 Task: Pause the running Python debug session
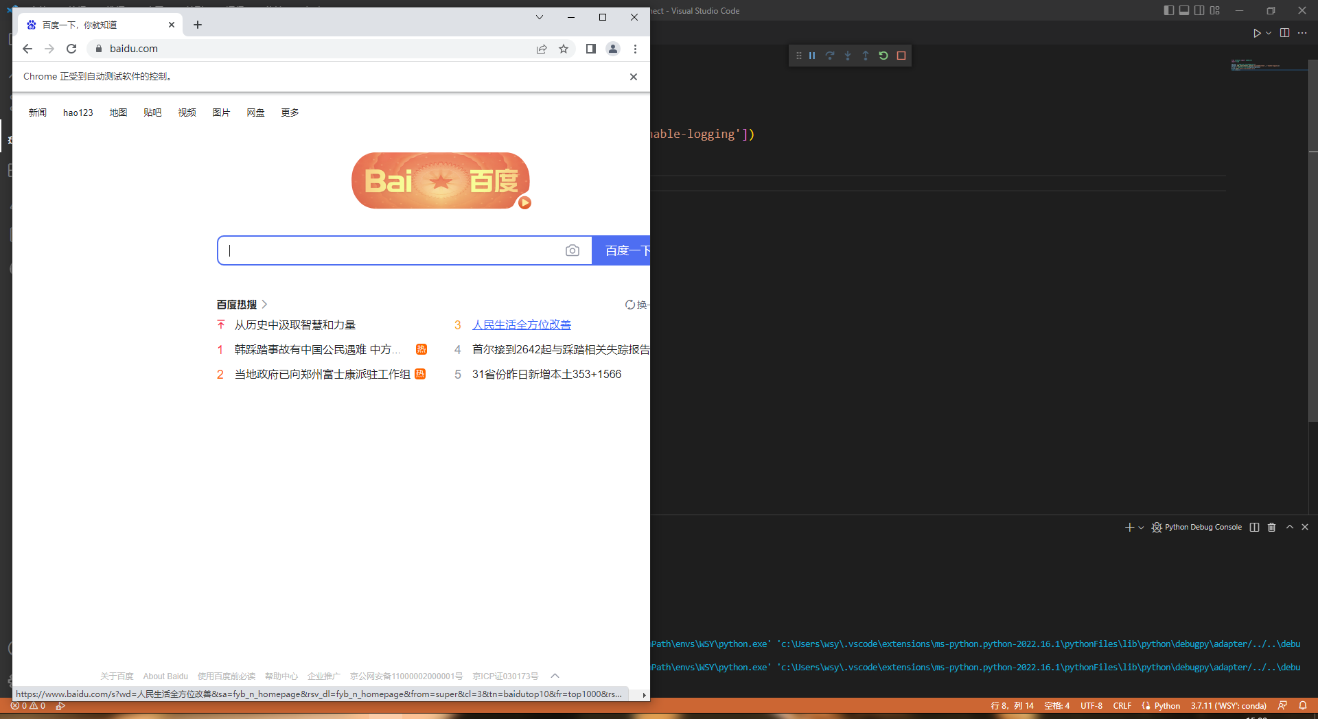pyautogui.click(x=813, y=56)
